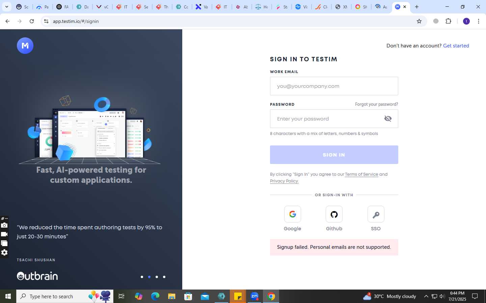Click Forgot your password link
This screenshot has width=486, height=303.
(x=376, y=104)
